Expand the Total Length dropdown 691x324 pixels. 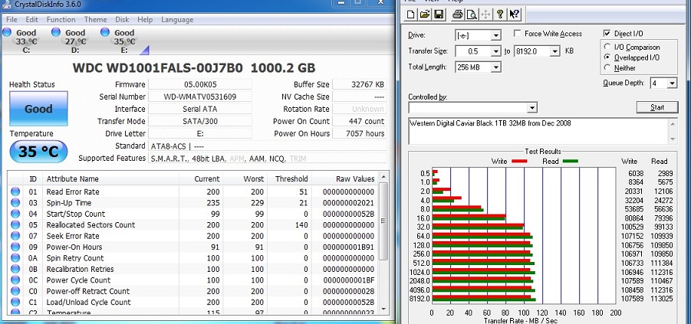[x=495, y=67]
